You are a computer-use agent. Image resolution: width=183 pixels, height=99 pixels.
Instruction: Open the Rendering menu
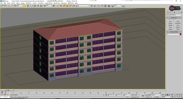coord(57,3)
